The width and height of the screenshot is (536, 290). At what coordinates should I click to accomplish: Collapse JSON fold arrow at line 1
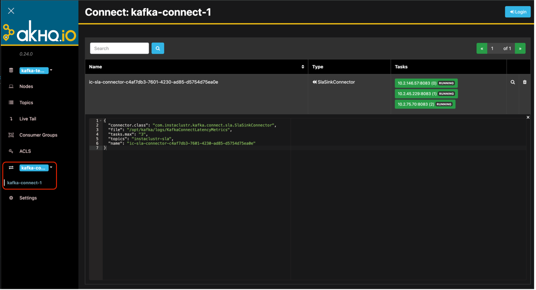coord(101,121)
